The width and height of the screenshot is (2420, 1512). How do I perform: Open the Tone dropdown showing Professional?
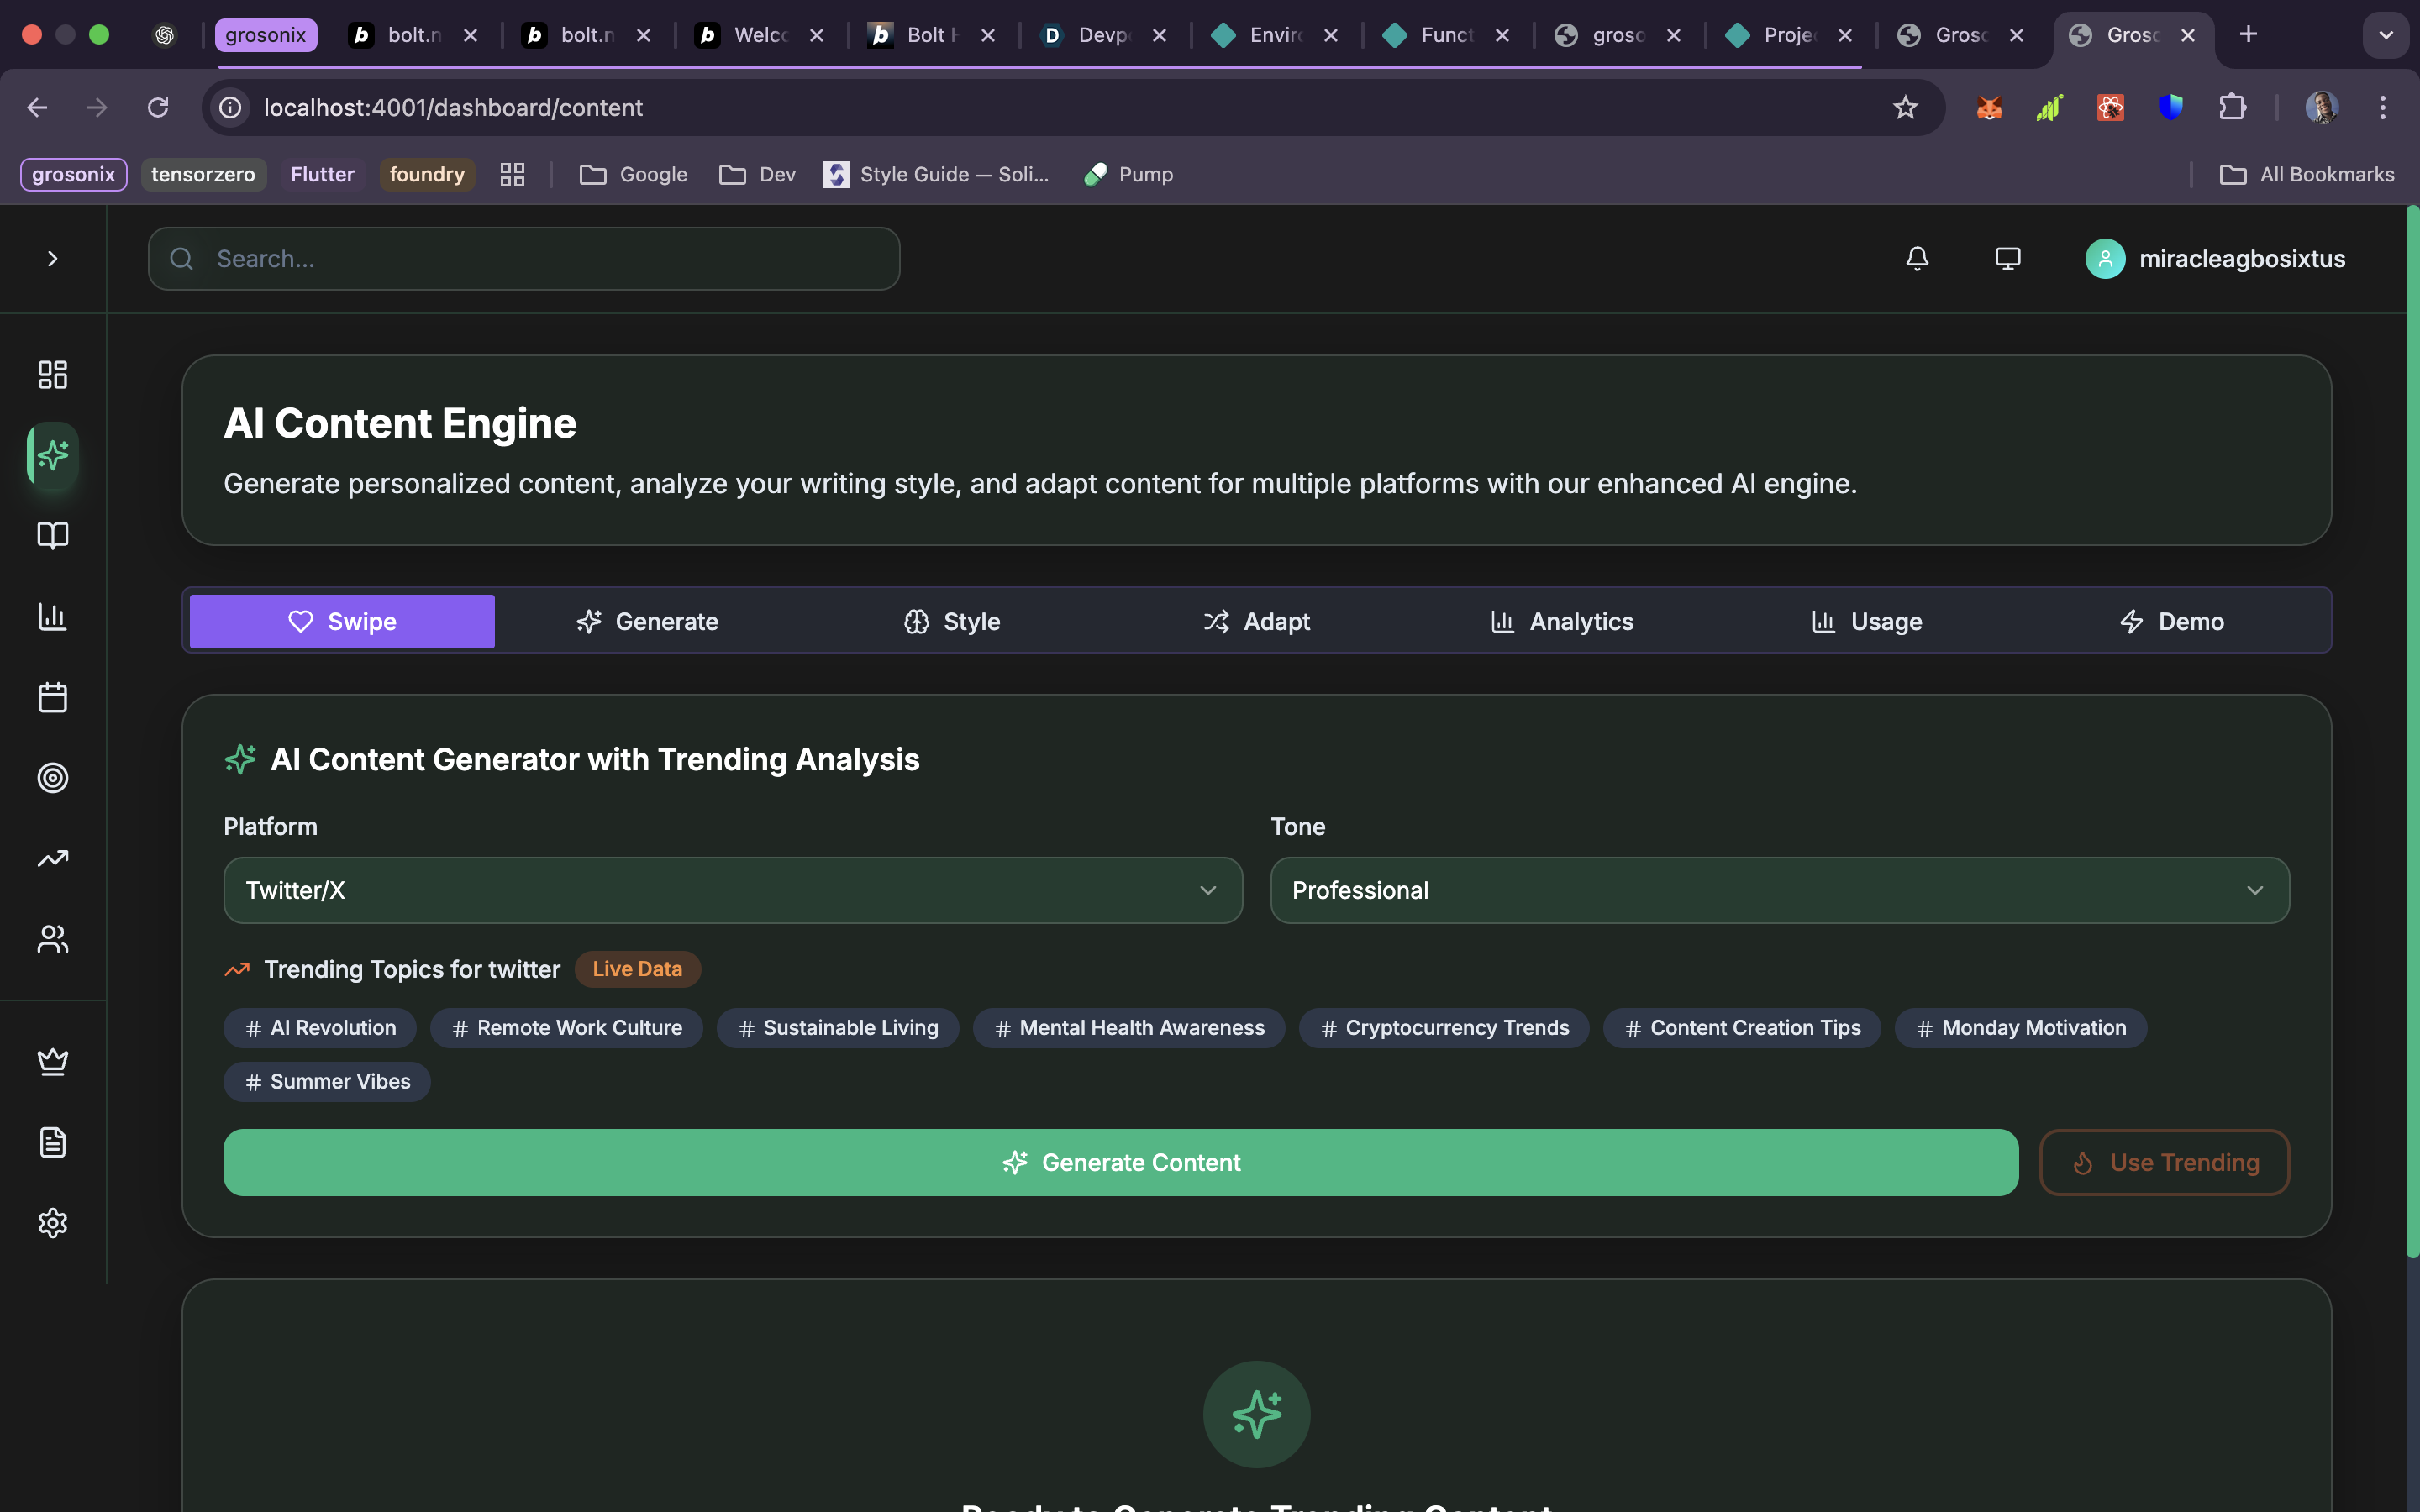click(x=1778, y=890)
